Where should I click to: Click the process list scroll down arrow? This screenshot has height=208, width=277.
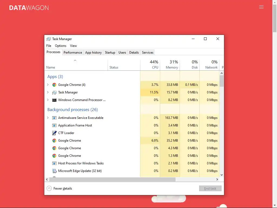(222, 175)
